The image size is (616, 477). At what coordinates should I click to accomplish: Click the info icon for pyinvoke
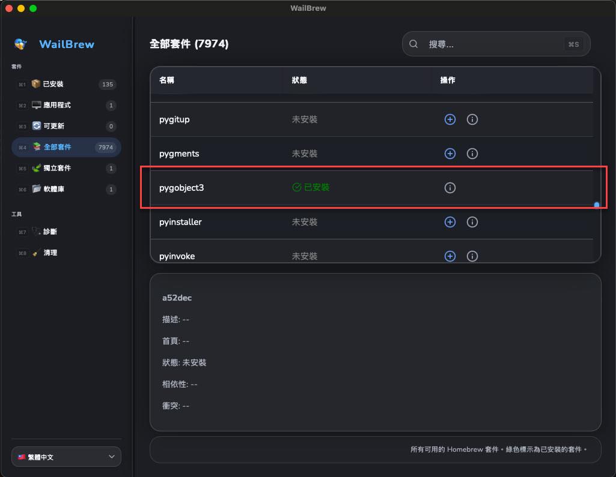(472, 256)
